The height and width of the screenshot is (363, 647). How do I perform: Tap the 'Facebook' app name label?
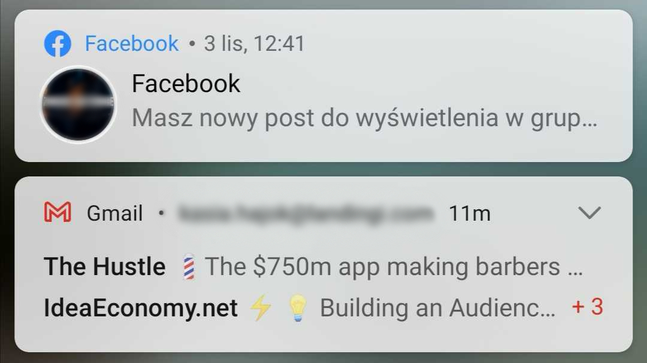tap(132, 42)
